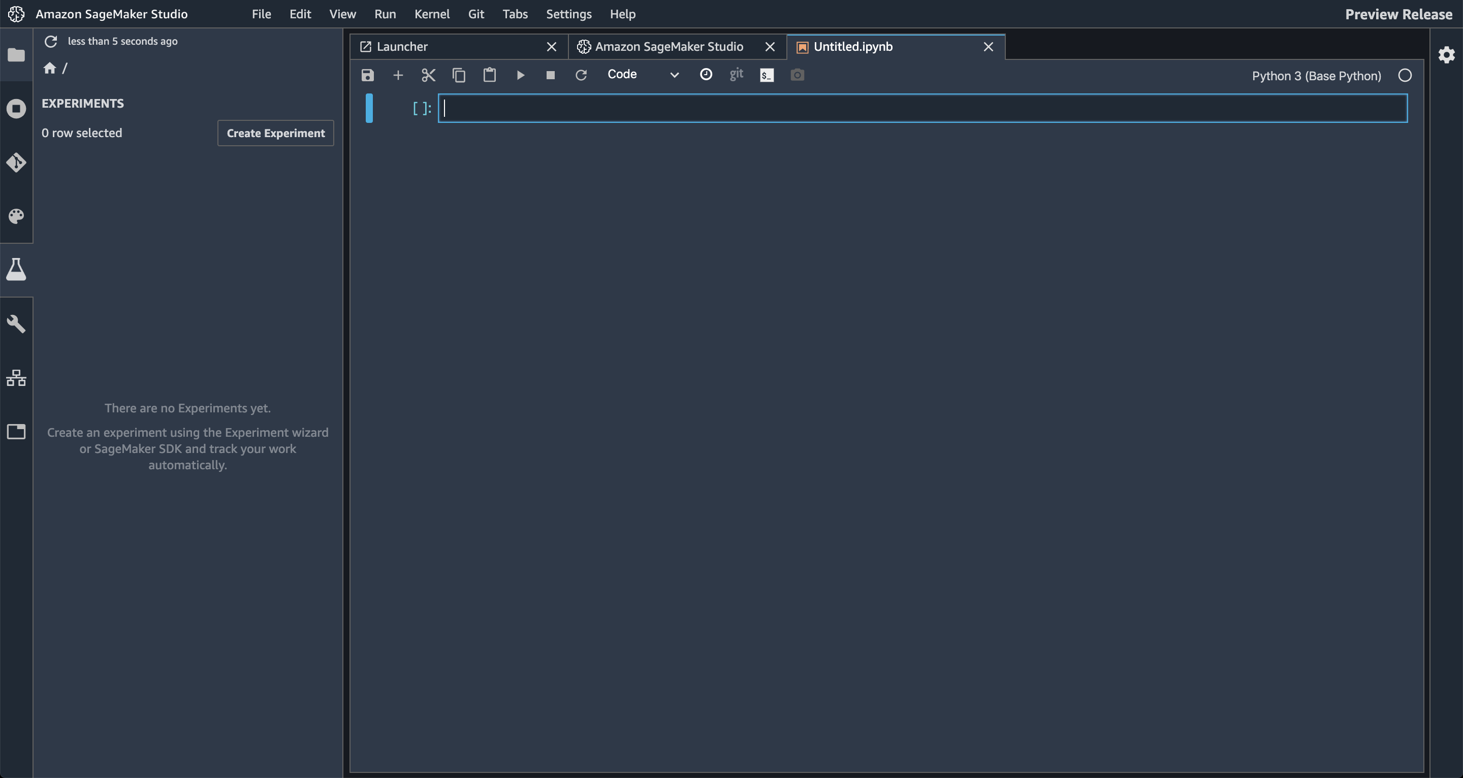The image size is (1463, 778).
Task: Insert a new cell with plus icon
Action: pos(398,75)
